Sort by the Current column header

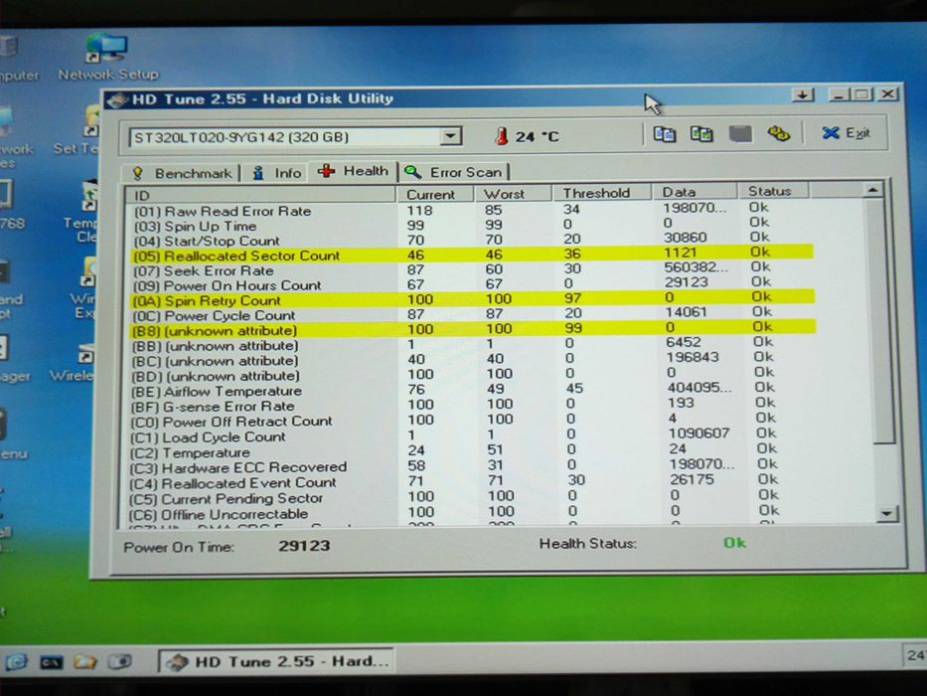435,194
